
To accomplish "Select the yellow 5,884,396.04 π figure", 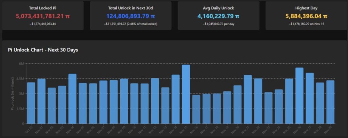I will pyautogui.click(x=306, y=16).
